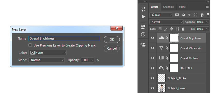
Task: Select Overall Contrast layer mask thumbnail
Action: coord(174,58)
